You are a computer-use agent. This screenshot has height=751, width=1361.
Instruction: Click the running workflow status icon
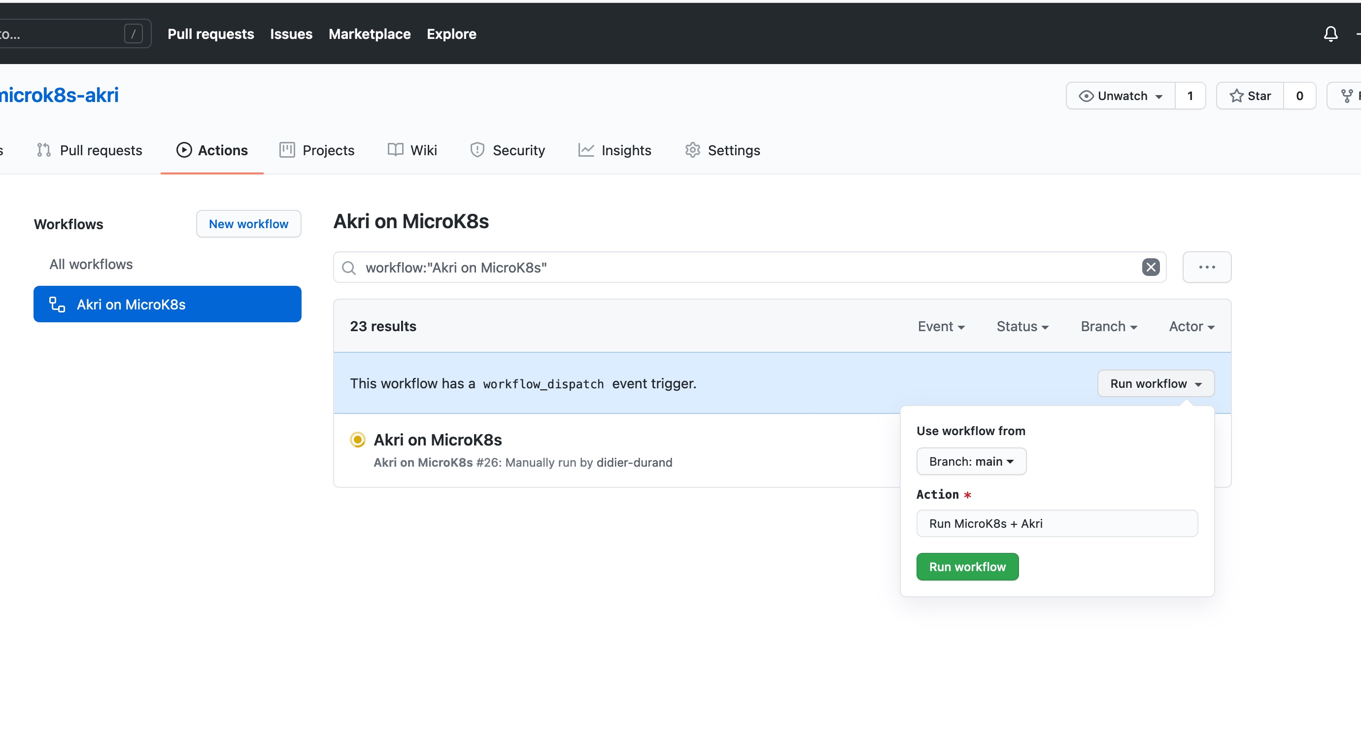(x=357, y=440)
